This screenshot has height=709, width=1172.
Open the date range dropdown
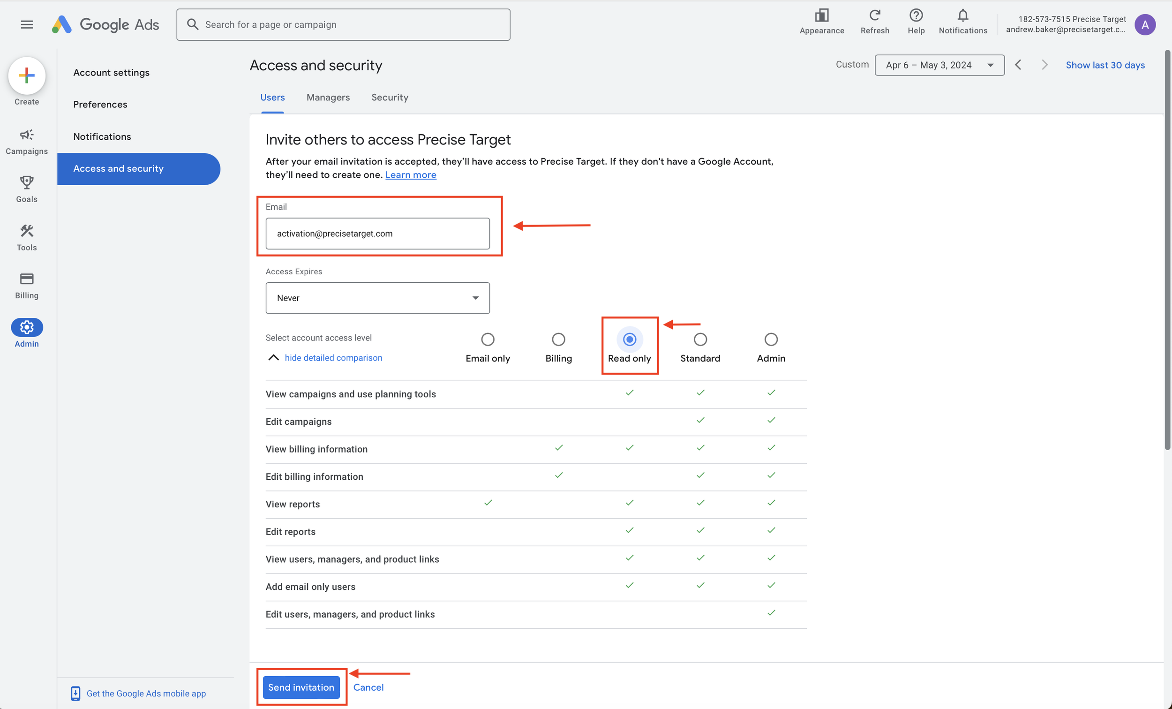(939, 65)
